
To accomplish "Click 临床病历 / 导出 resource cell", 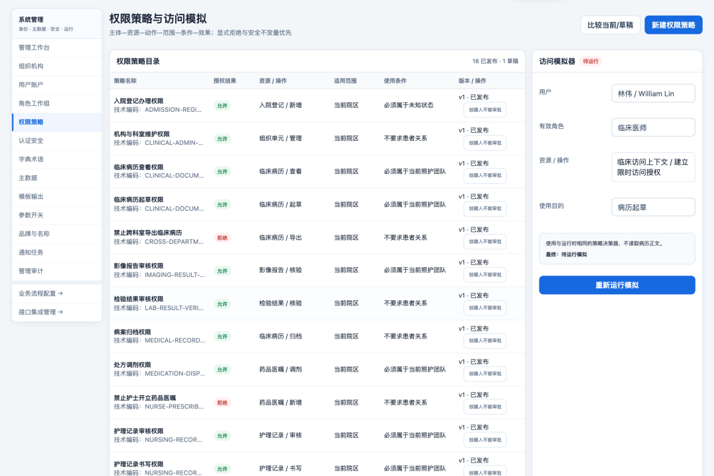I will 280,238.
